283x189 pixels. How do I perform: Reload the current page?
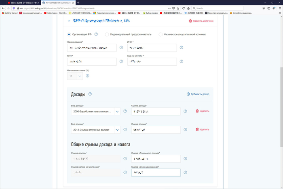pyautogui.click(x=184, y=8)
